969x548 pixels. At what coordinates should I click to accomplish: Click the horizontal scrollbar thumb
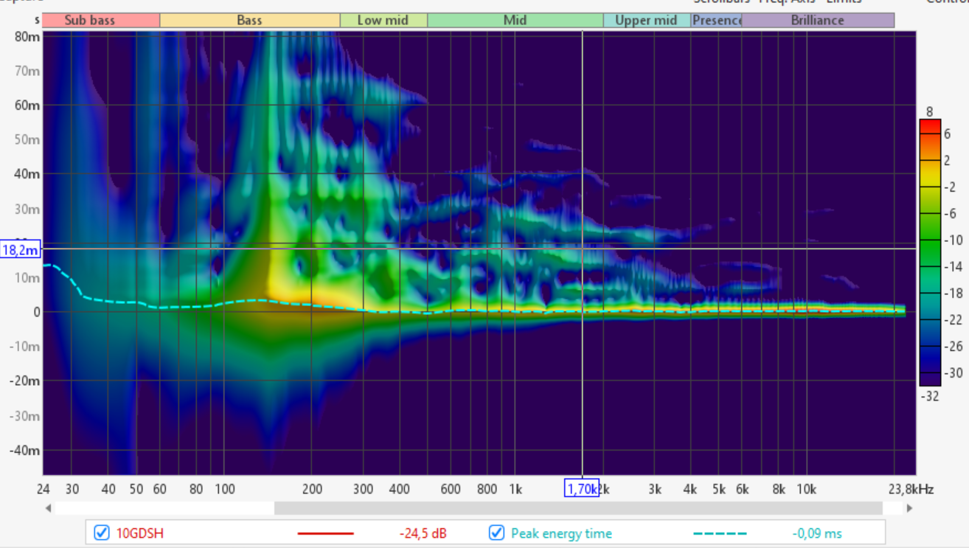(x=578, y=508)
